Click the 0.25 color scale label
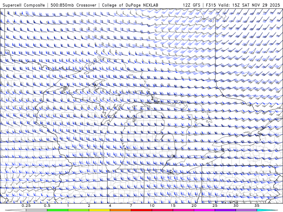The height and width of the screenshot is (212, 283). pyautogui.click(x=26, y=206)
